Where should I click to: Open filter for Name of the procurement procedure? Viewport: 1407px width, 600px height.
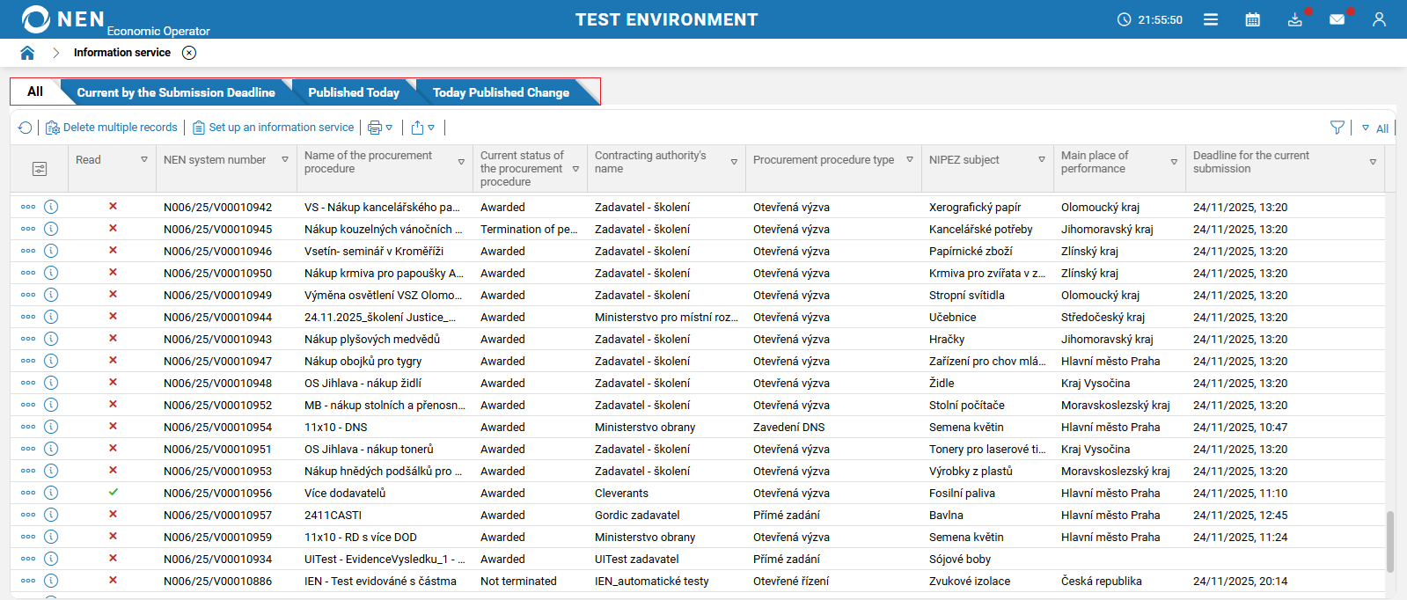461,162
